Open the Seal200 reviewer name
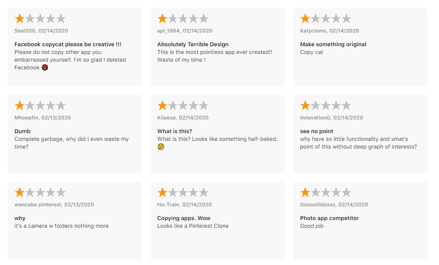The height and width of the screenshot is (265, 439). coord(25,31)
